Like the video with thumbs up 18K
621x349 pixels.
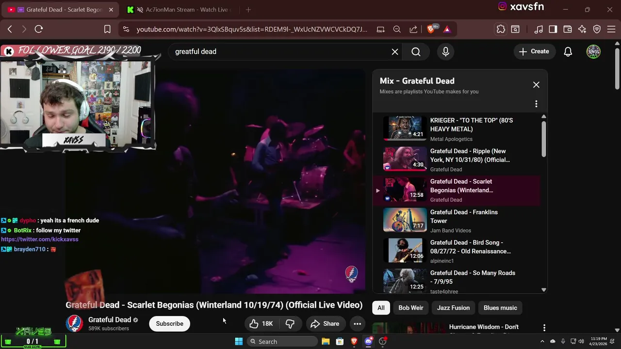[261, 324]
